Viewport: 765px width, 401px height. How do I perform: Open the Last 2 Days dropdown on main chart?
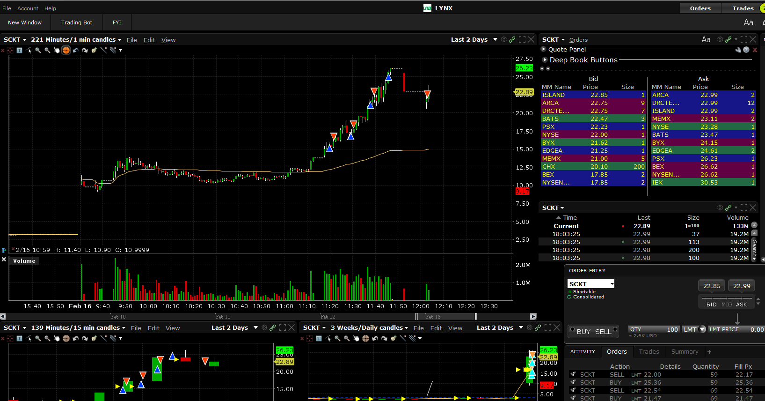(495, 40)
